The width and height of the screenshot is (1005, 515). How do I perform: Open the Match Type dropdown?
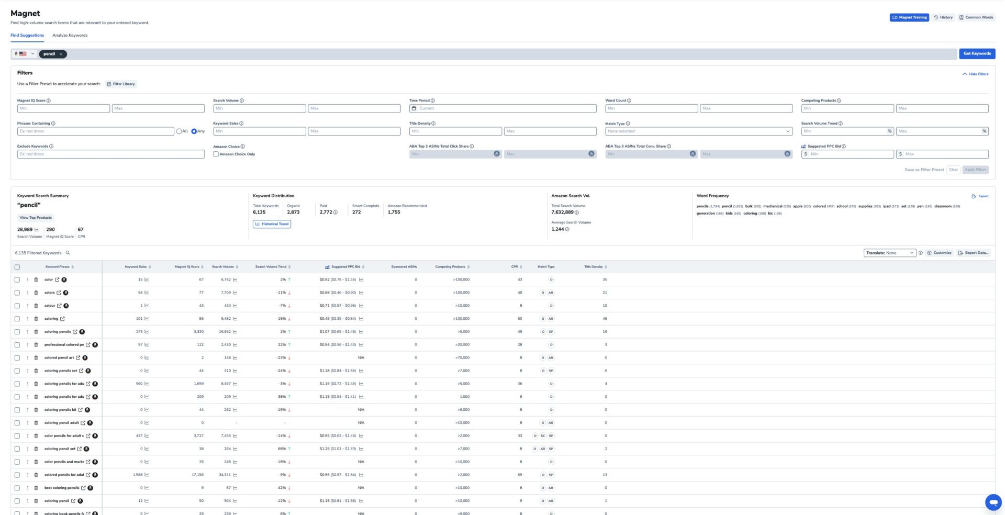(698, 131)
